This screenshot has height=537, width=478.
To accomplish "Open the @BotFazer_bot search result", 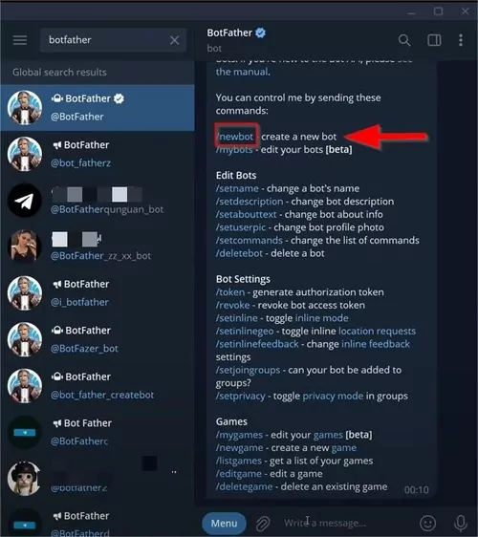I will pos(98,339).
